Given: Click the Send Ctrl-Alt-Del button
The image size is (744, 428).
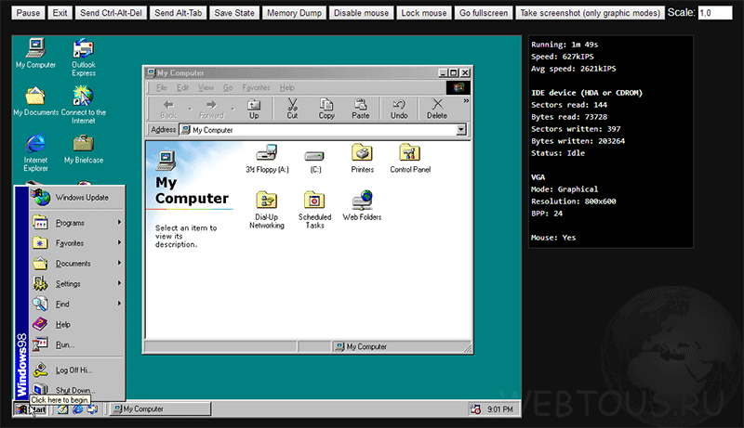Looking at the screenshot, I should click(x=111, y=13).
